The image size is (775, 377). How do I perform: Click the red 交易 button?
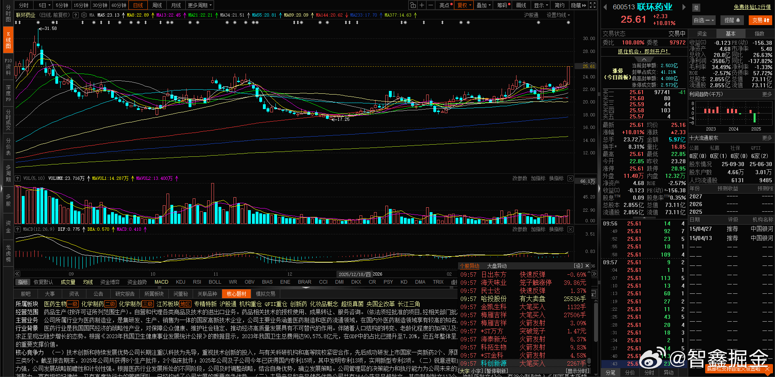click(x=760, y=20)
